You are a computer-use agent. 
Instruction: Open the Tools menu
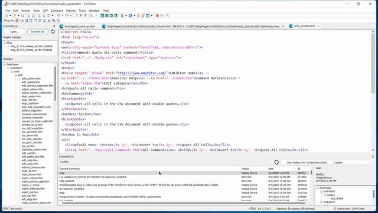click(x=82, y=11)
